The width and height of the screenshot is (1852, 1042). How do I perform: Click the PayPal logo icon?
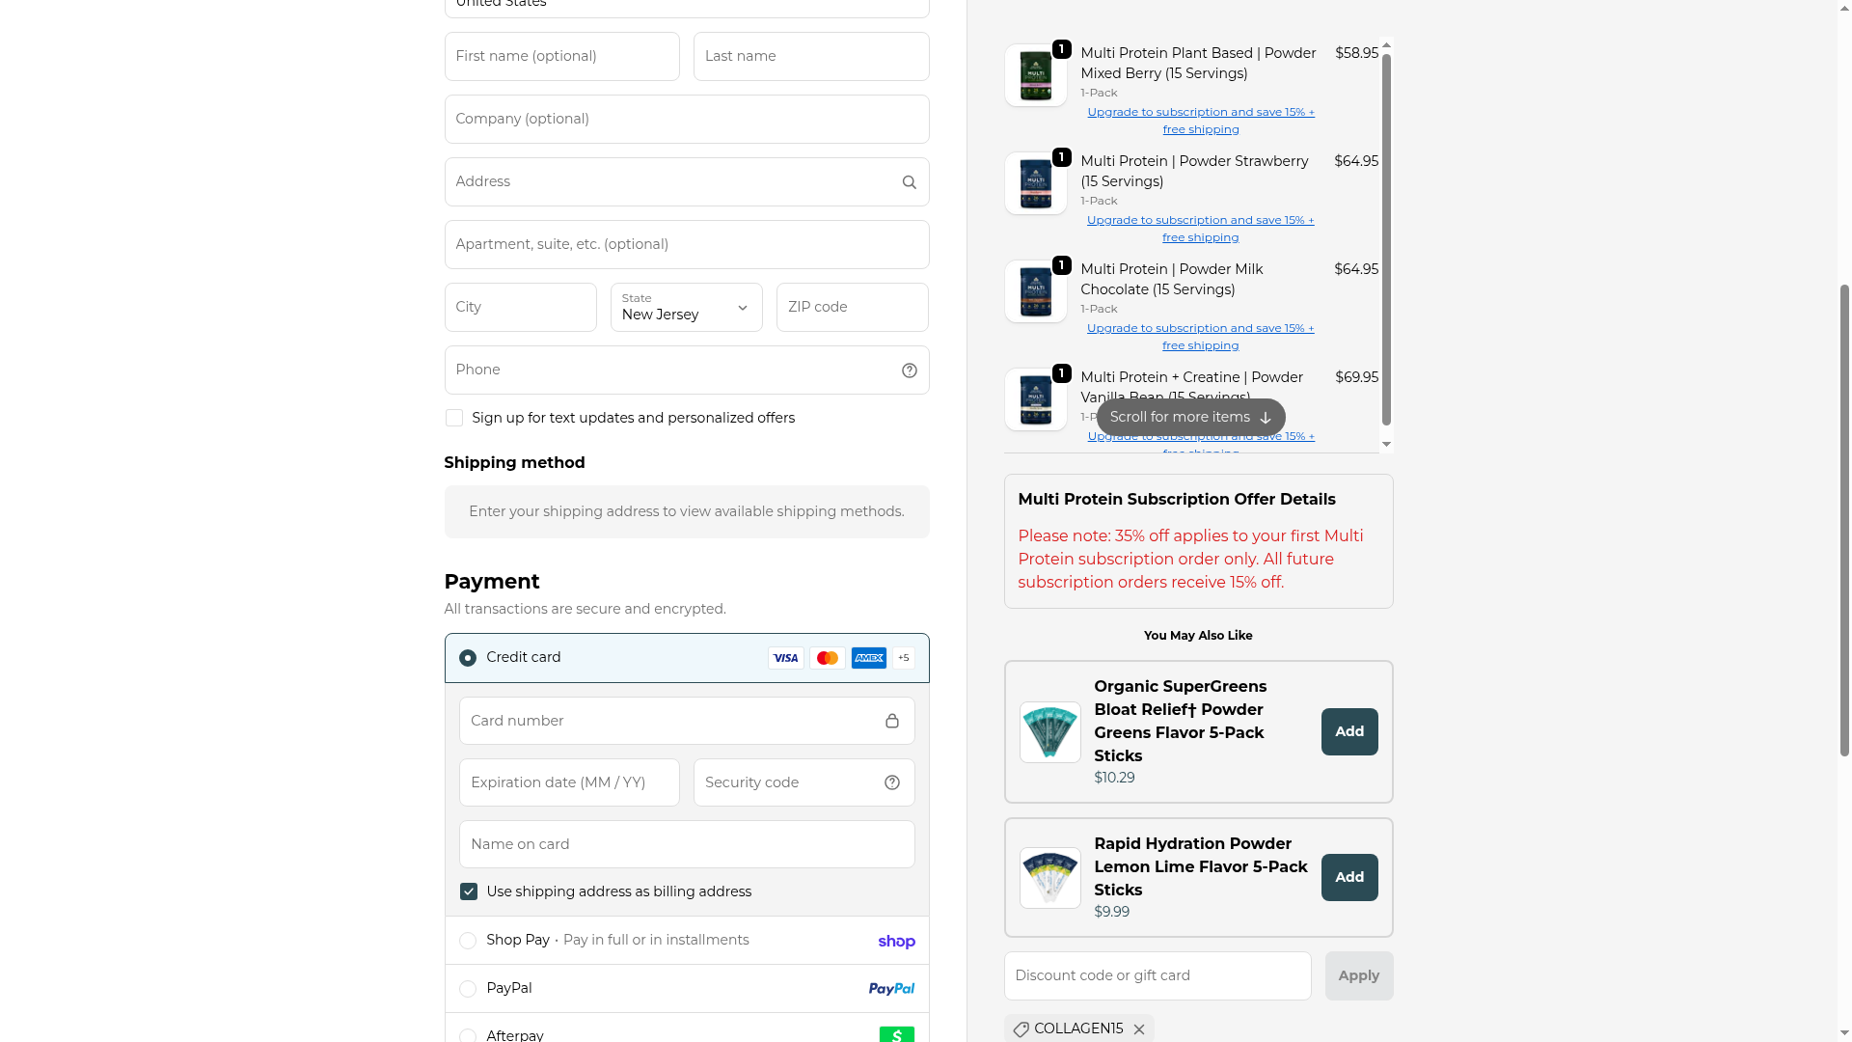coord(891,989)
